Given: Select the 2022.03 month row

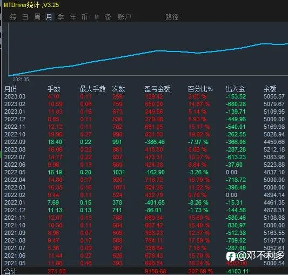Looking at the screenshot, I should 144,187.
